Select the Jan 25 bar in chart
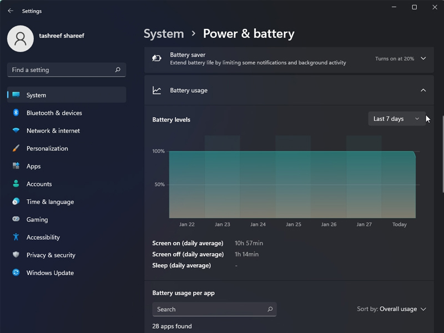 [293, 176]
